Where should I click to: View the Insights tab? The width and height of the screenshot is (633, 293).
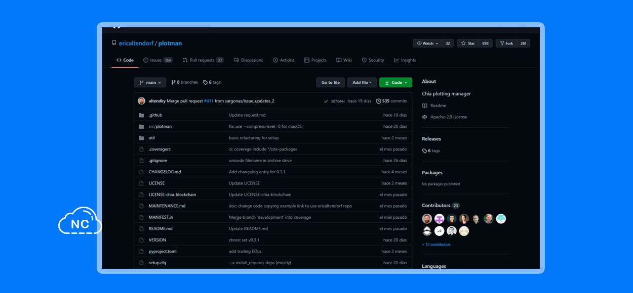(x=405, y=60)
